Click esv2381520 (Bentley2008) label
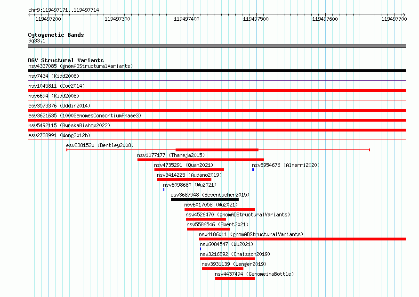 coord(100,145)
